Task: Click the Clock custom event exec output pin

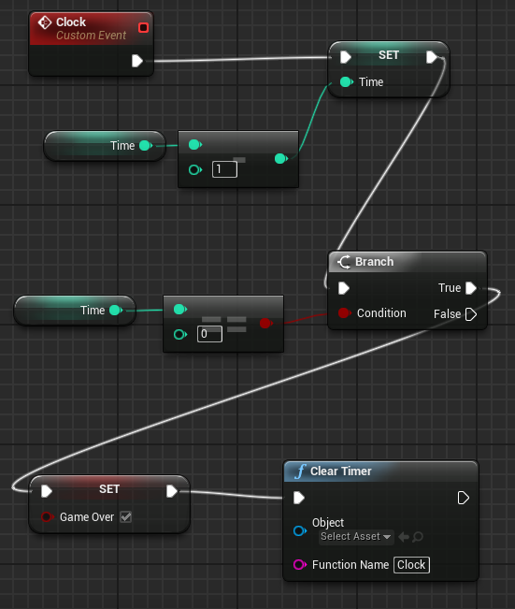Action: click(137, 61)
